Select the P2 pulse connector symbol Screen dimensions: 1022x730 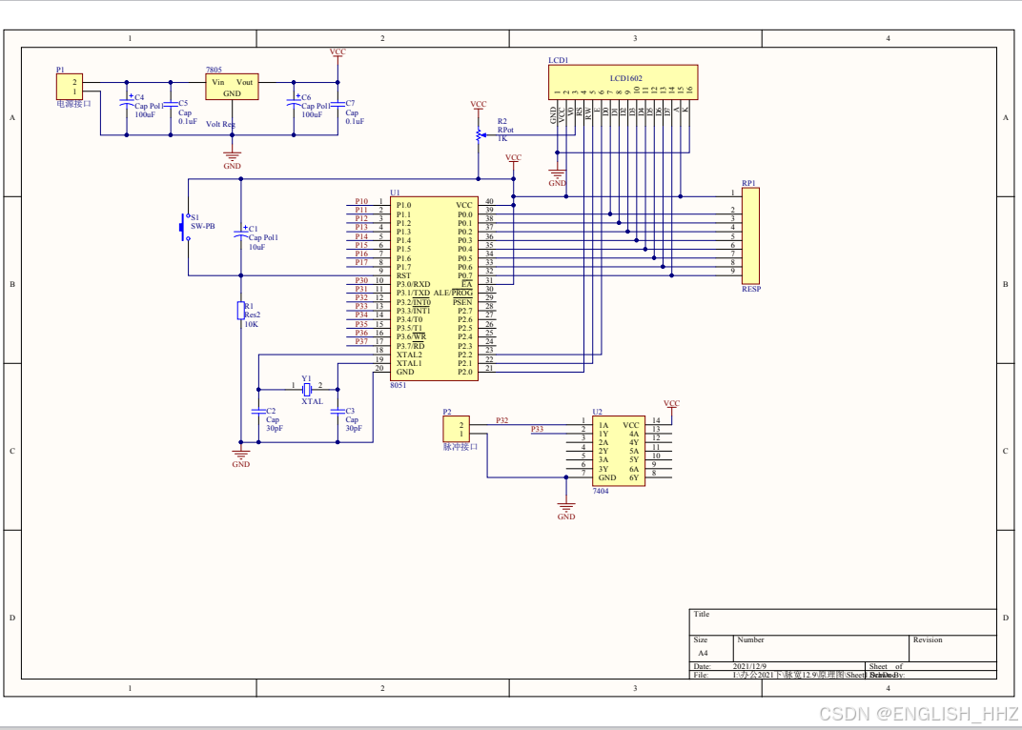[x=457, y=429]
